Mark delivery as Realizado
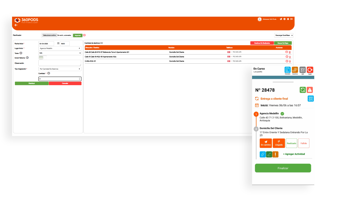351x197 pixels. tap(291, 143)
